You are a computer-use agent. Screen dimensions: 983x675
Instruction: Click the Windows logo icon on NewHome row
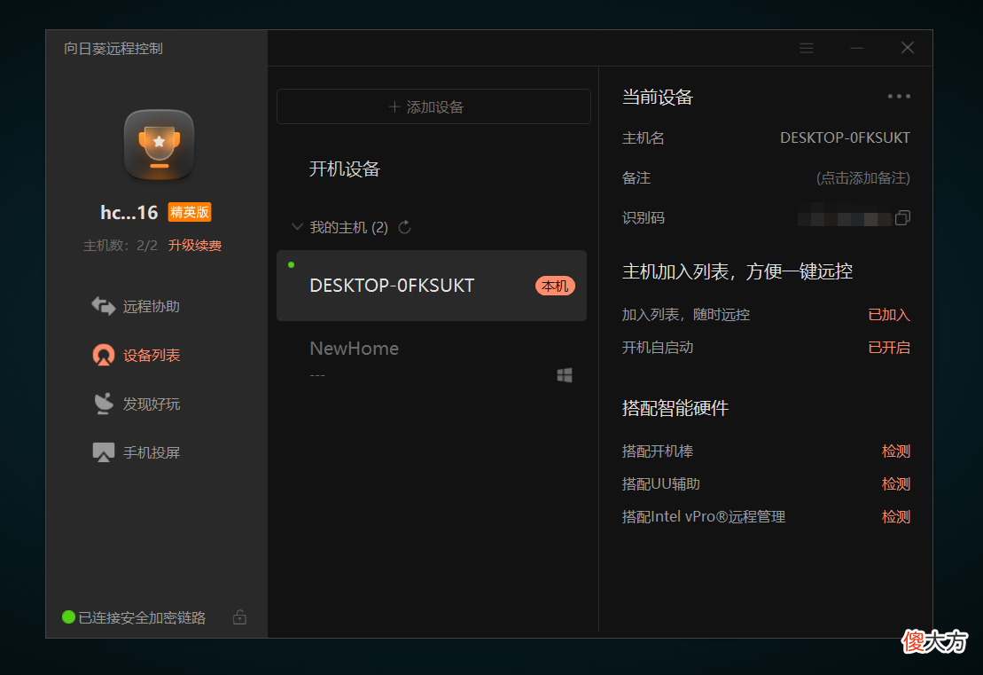click(565, 375)
